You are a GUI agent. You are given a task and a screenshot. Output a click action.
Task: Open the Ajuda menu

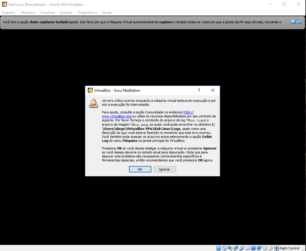[x=107, y=13]
